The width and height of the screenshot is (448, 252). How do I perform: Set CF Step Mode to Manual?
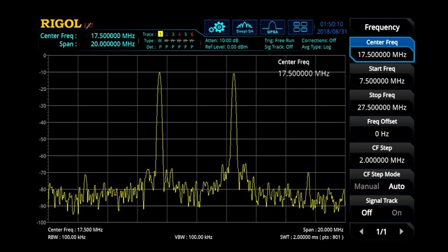(x=366, y=187)
